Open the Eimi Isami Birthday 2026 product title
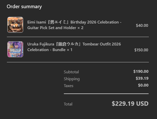The height and width of the screenshot is (119, 157). (x=74, y=22)
